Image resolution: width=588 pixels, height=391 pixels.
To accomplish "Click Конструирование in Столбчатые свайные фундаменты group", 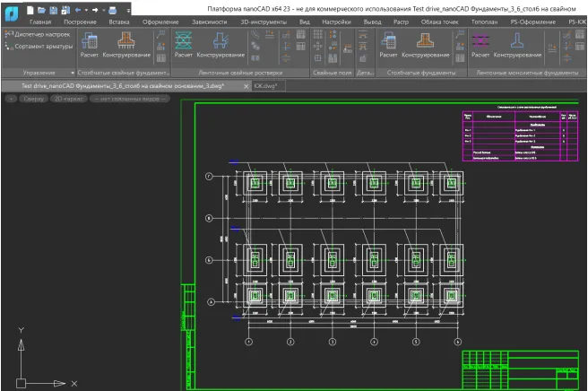I will [x=125, y=44].
